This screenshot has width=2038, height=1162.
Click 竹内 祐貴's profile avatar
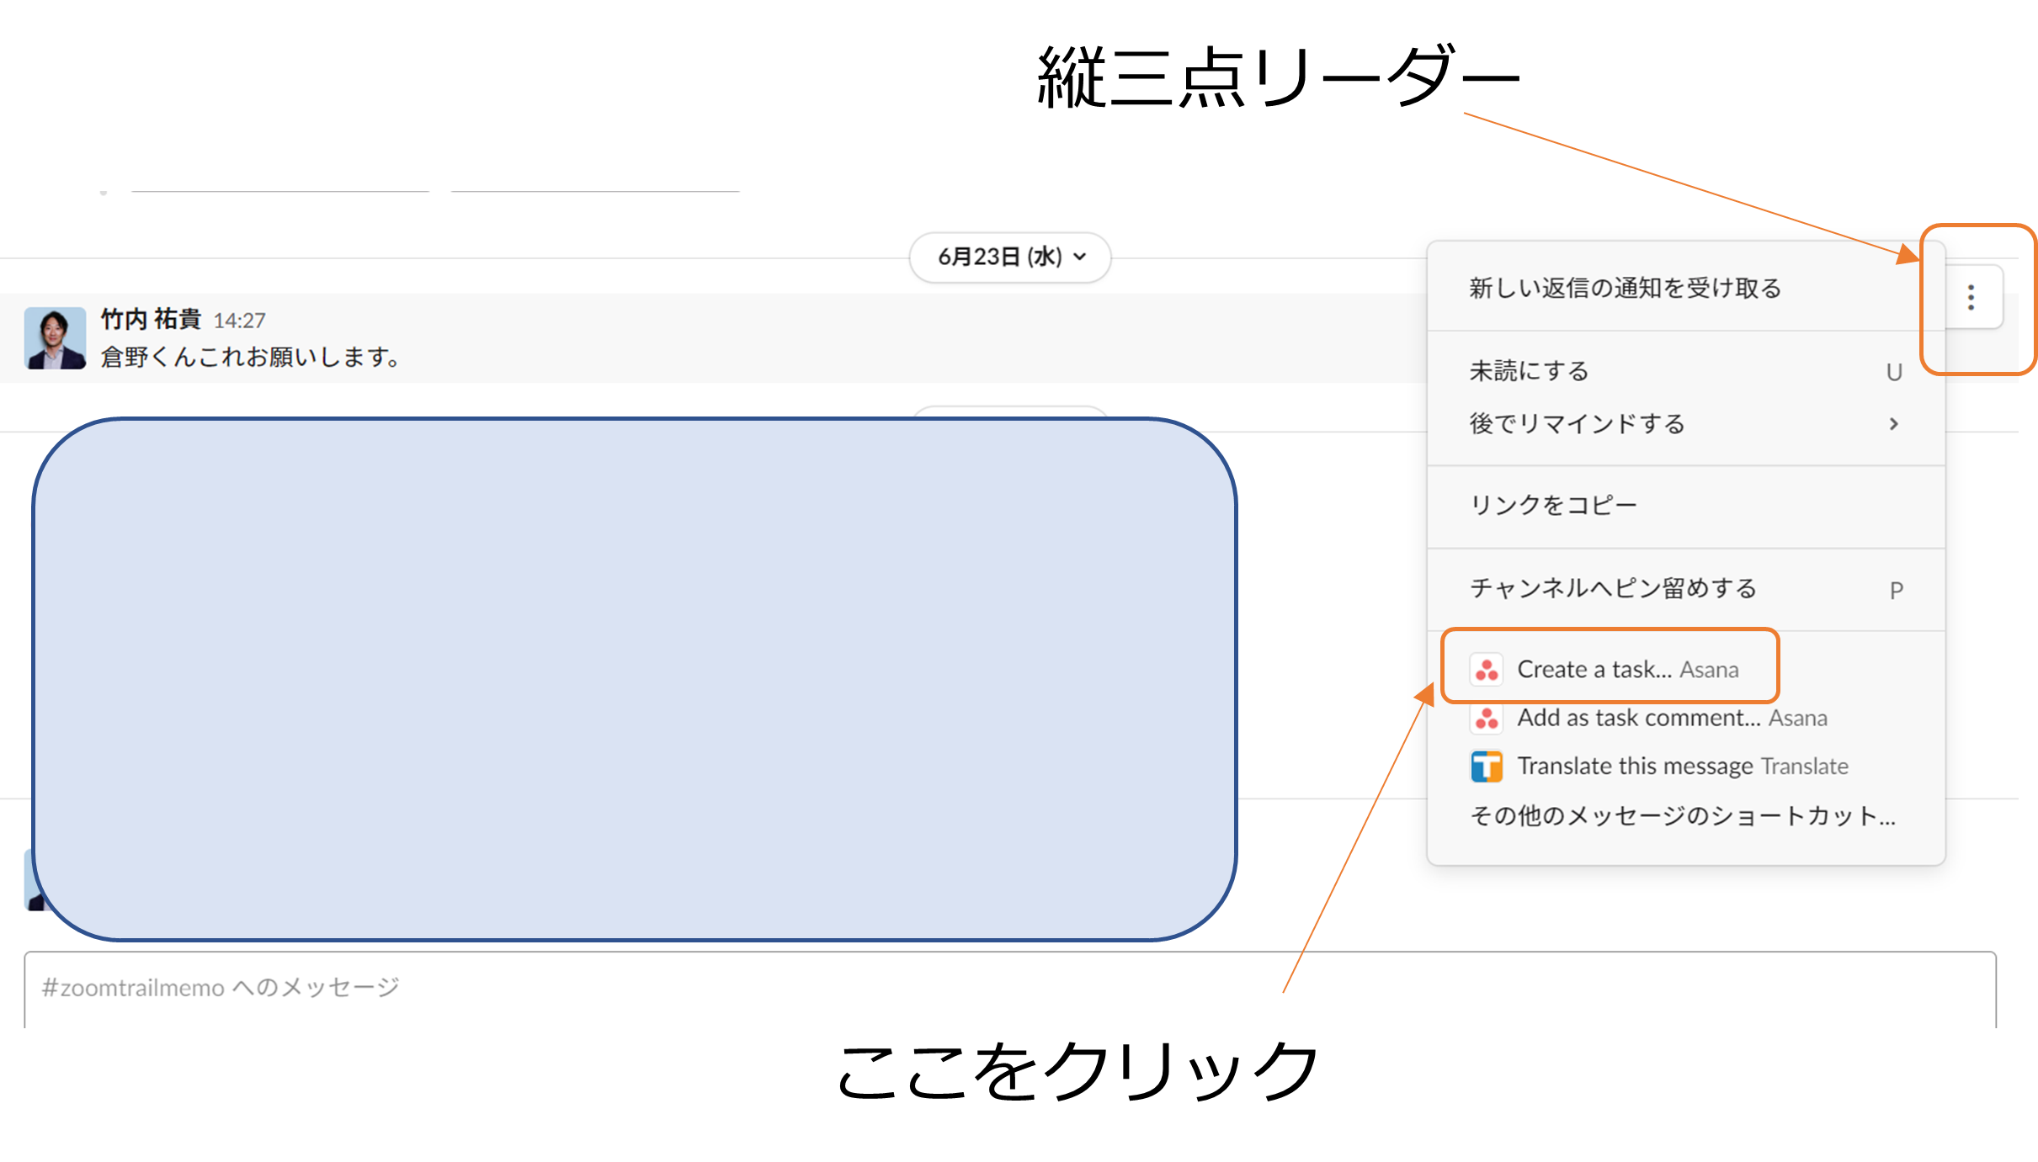[55, 338]
